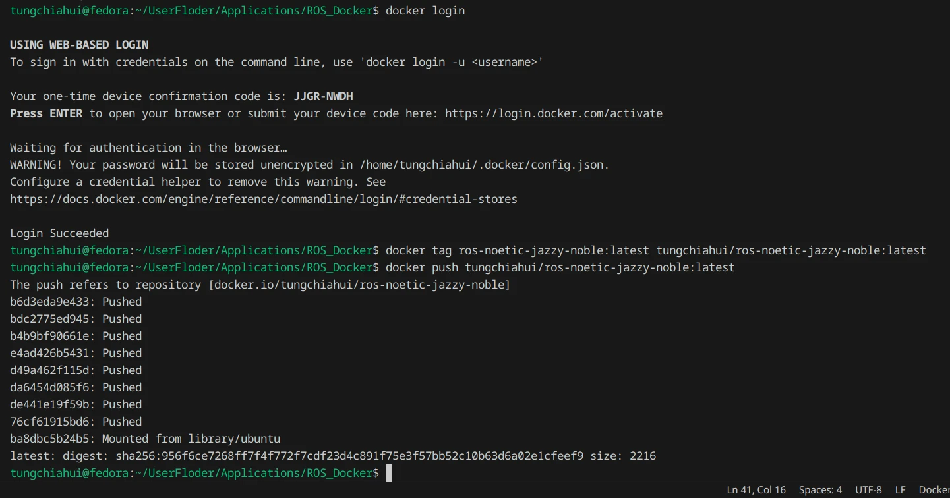The image size is (950, 498).
Task: Click the 'Waiting for authentication in the browser…' line
Action: pos(148,148)
